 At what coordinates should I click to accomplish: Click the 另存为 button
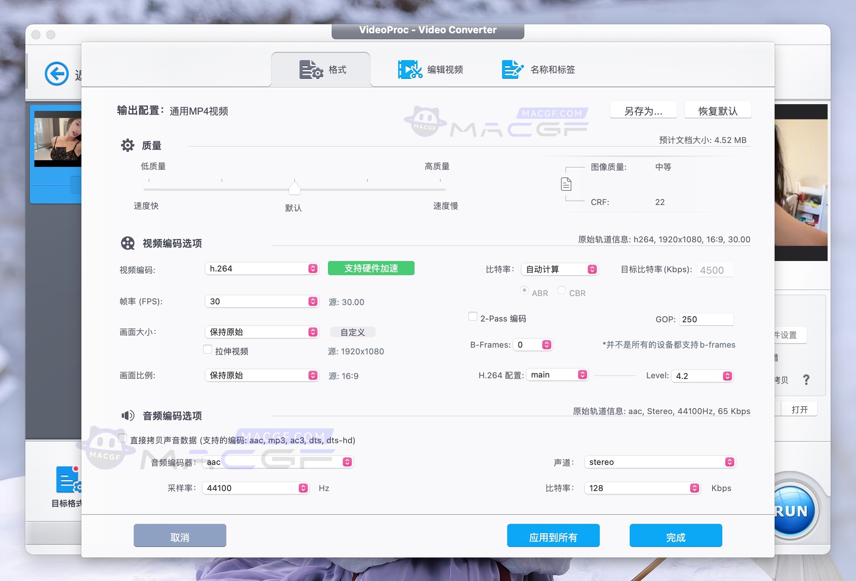[643, 110]
